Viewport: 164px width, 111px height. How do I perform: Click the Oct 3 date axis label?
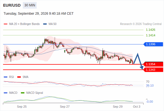(x=136, y=107)
